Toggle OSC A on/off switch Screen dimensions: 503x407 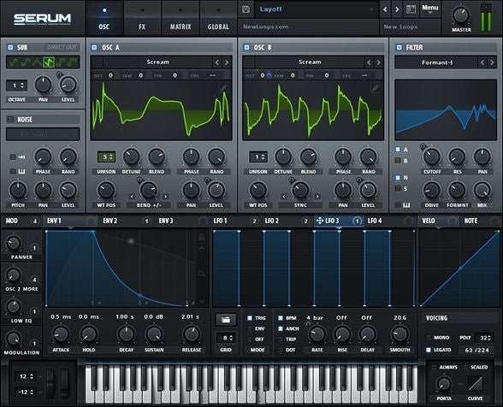pos(94,48)
